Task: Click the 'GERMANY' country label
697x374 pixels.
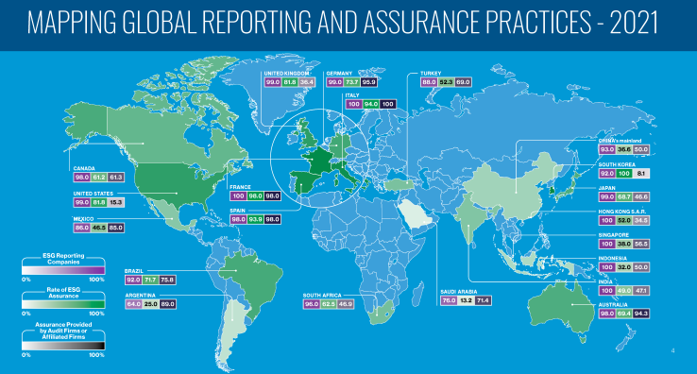Action: 339,74
